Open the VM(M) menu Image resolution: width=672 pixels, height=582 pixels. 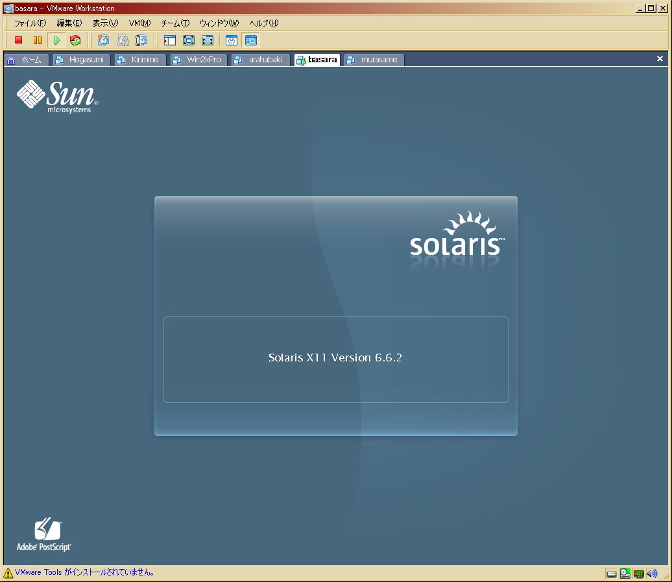click(139, 23)
